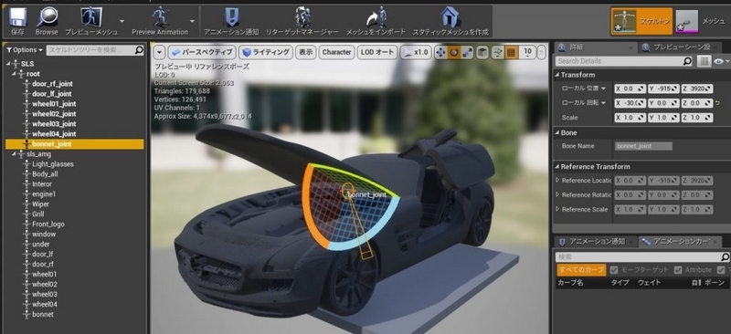Click the Preview Animation toolbar icon

pyautogui.click(x=160, y=16)
